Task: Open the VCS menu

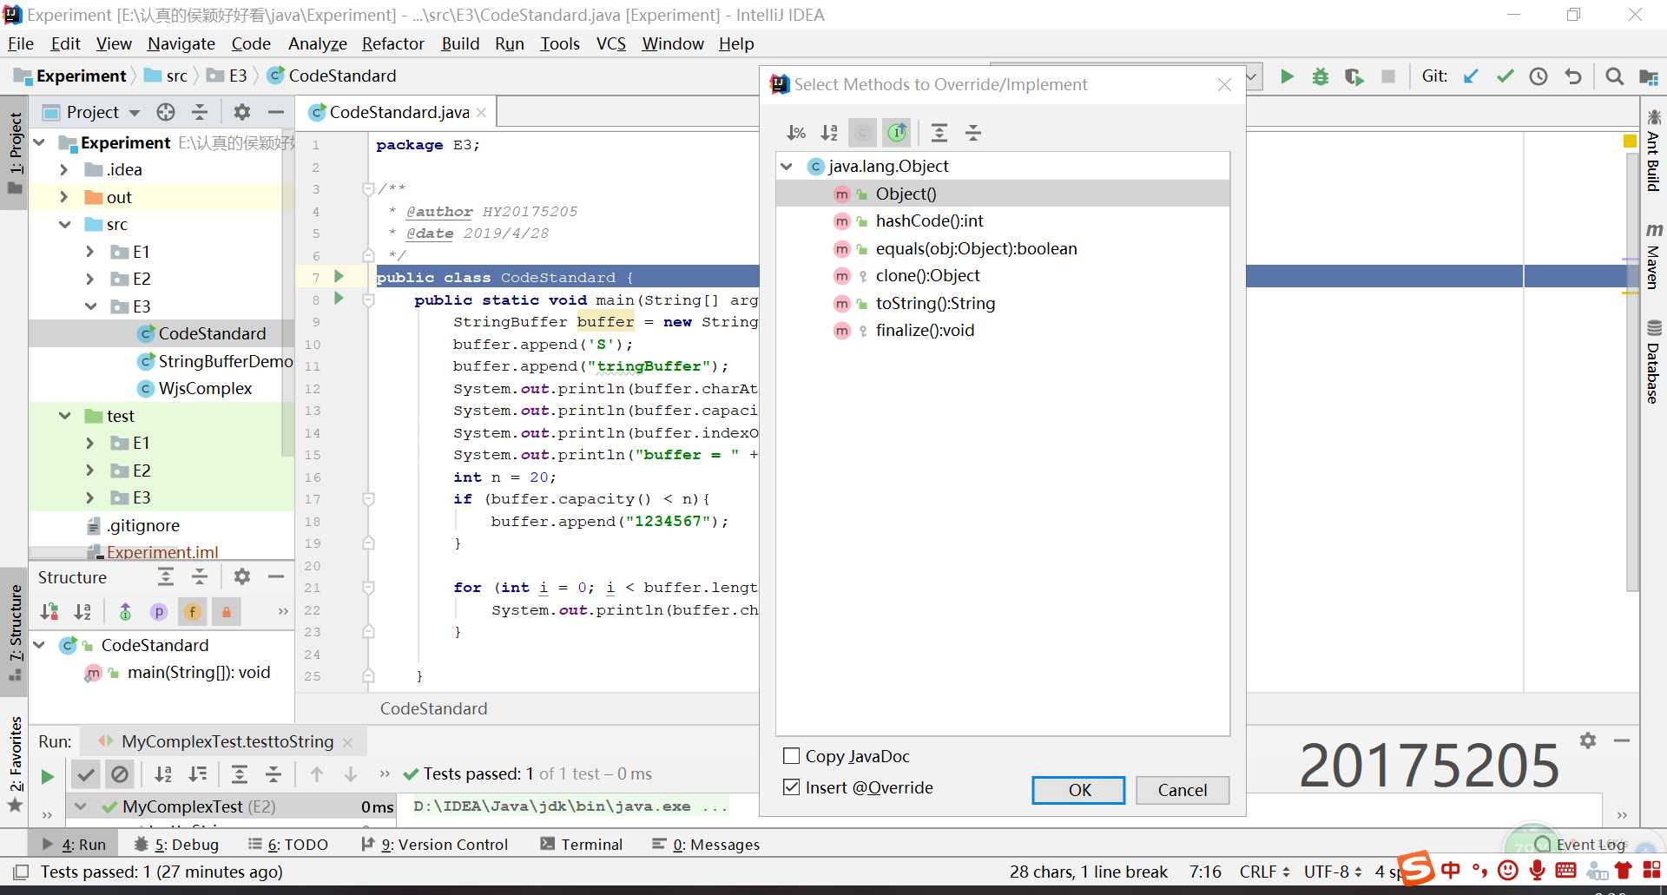Action: click(611, 43)
